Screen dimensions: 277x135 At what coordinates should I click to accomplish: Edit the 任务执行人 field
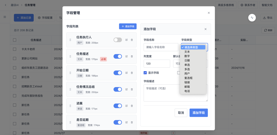coord(126,40)
